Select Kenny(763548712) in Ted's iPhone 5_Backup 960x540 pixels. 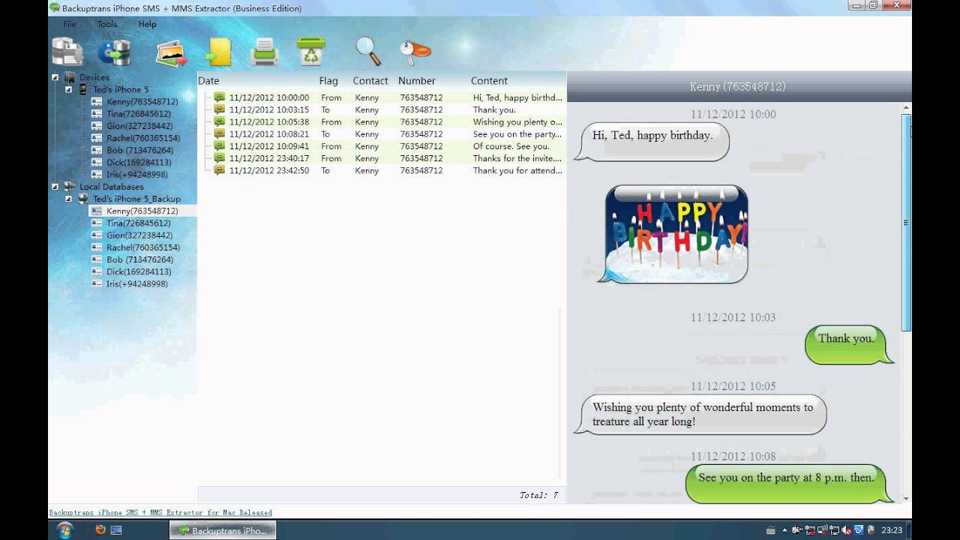(142, 211)
